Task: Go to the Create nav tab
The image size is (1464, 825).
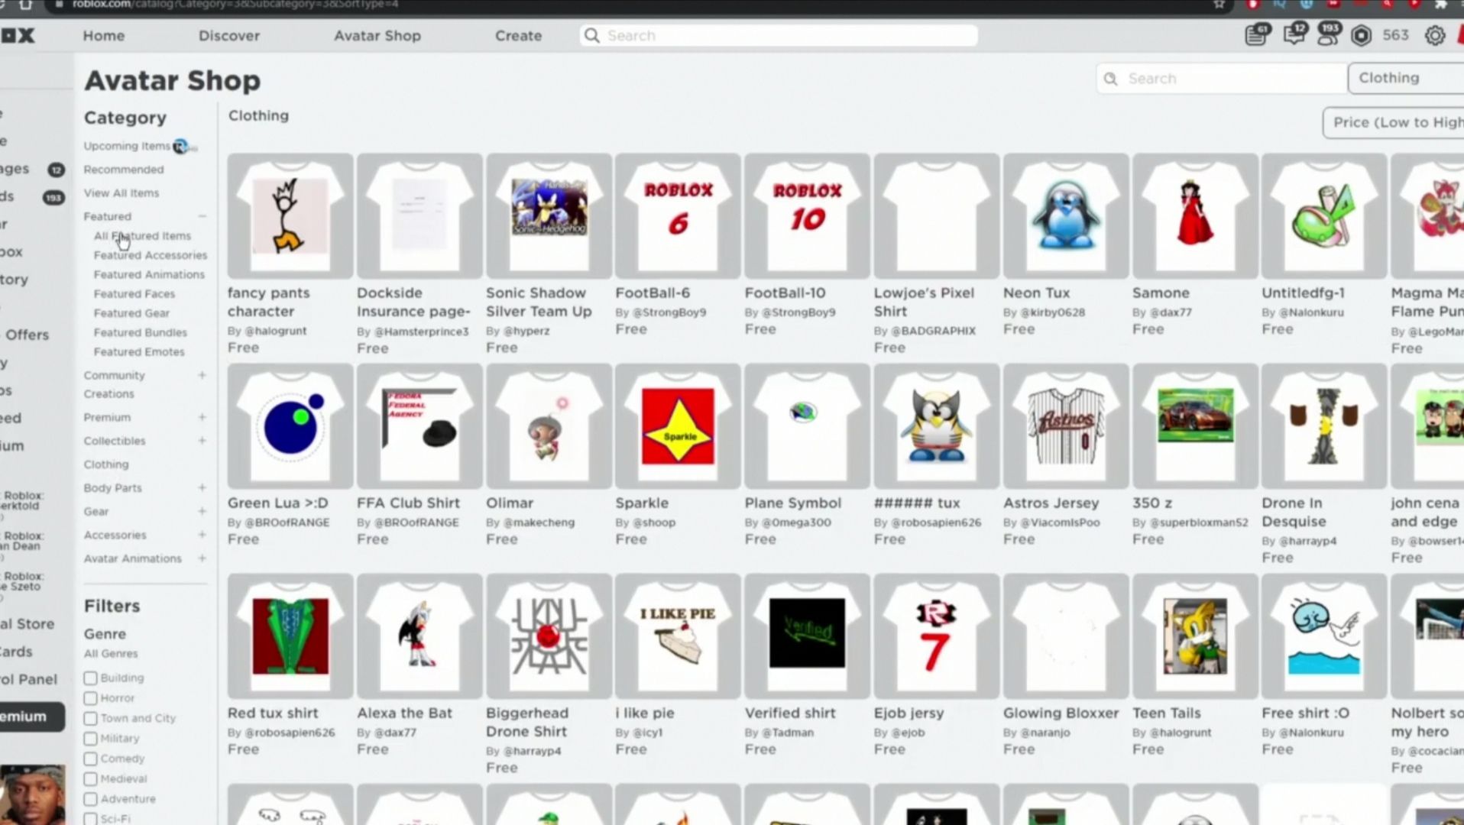Action: pos(518,35)
